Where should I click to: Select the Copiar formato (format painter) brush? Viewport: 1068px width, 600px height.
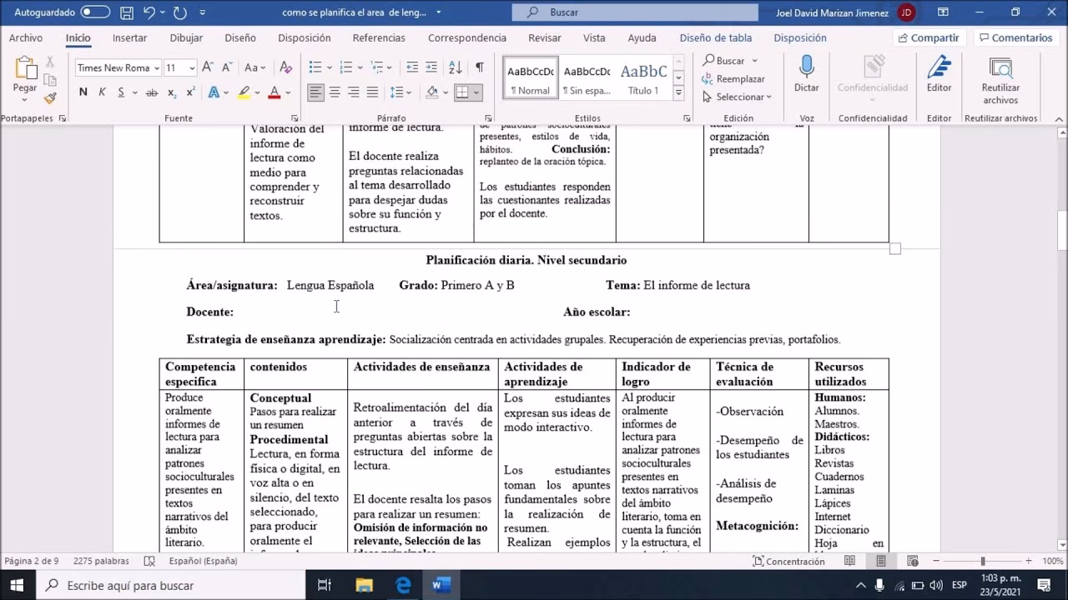coord(50,97)
